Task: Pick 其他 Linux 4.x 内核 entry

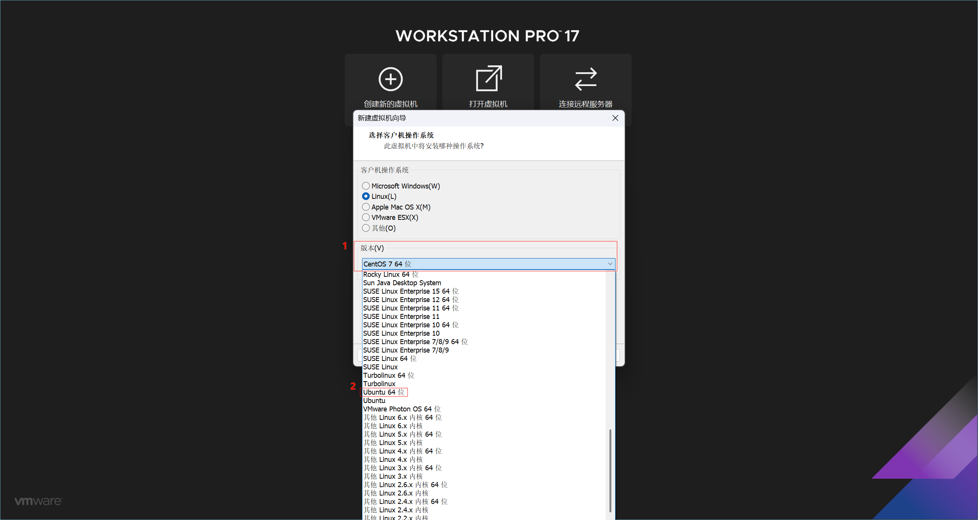Action: coord(484,460)
